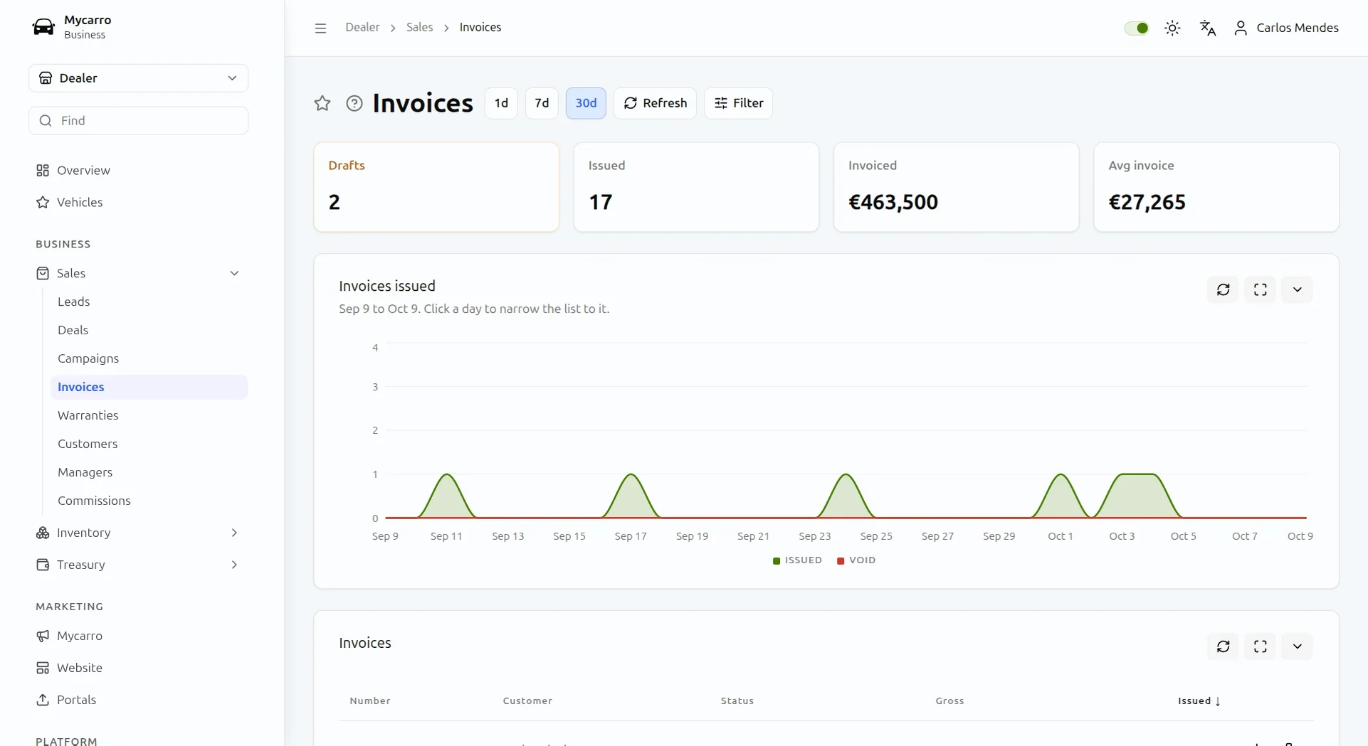
Task: Open Commissions under Sales
Action: pyautogui.click(x=94, y=501)
